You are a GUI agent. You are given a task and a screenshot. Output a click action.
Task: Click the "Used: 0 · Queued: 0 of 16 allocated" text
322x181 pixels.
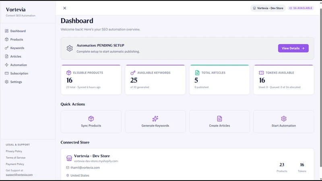279,87
